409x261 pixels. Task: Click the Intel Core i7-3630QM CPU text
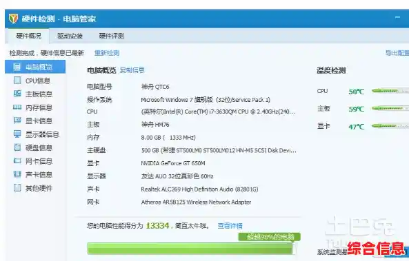click(x=219, y=112)
